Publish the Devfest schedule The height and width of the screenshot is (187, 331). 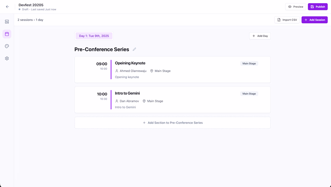pos(317,7)
